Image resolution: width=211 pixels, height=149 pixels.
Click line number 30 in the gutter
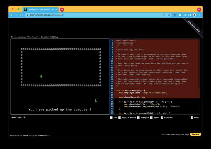(112, 106)
